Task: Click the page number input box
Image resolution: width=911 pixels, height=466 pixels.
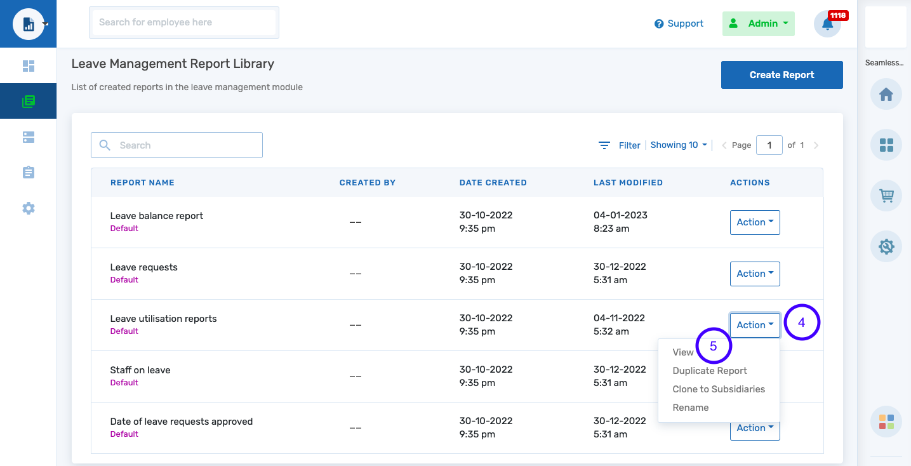Action: point(769,145)
